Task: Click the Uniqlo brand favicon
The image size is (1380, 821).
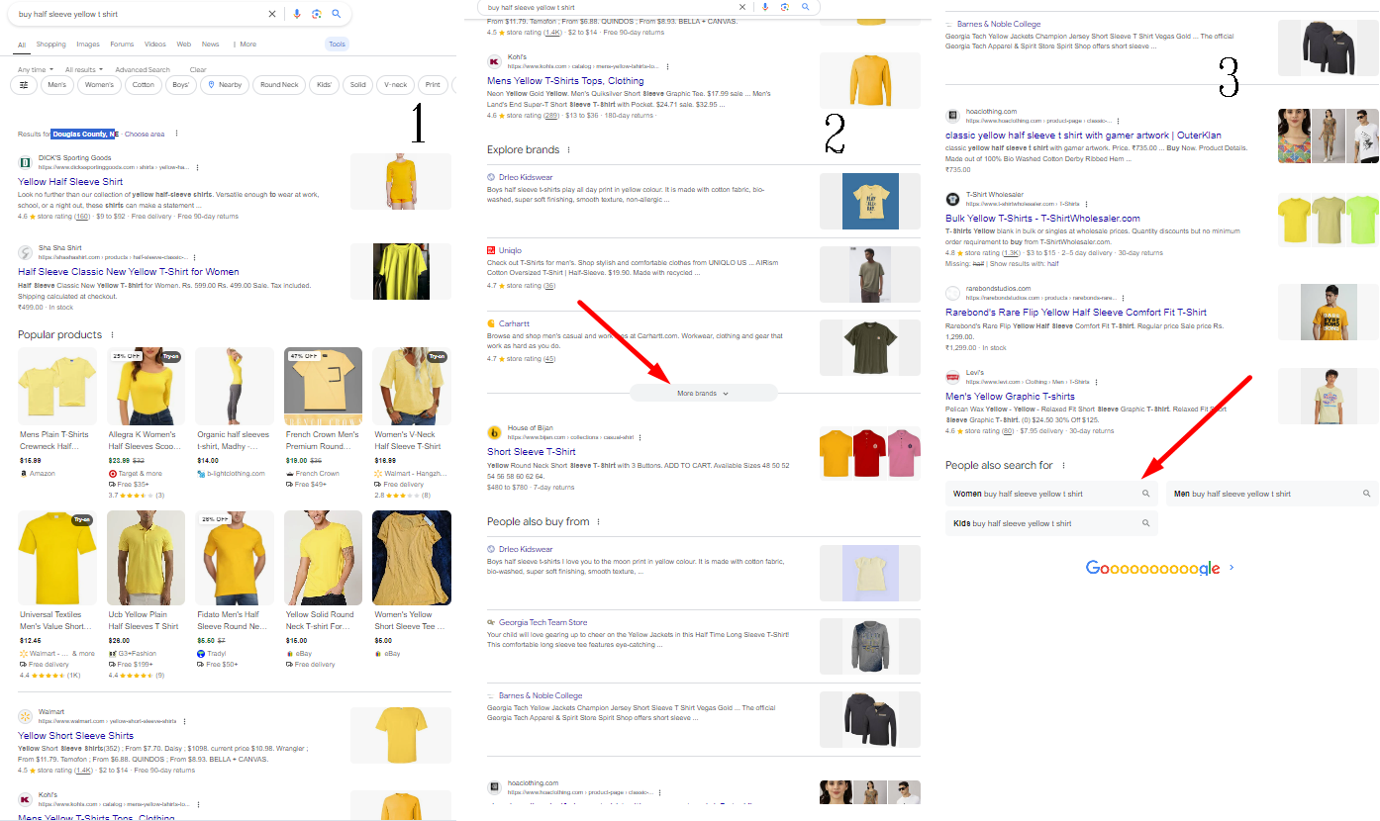Action: click(x=491, y=250)
